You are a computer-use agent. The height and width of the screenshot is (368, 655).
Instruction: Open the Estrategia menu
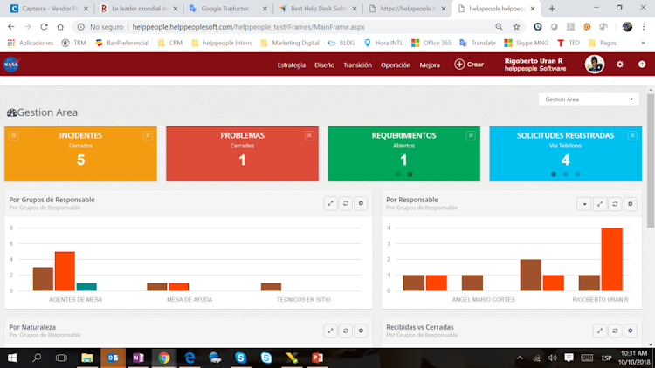coord(291,65)
